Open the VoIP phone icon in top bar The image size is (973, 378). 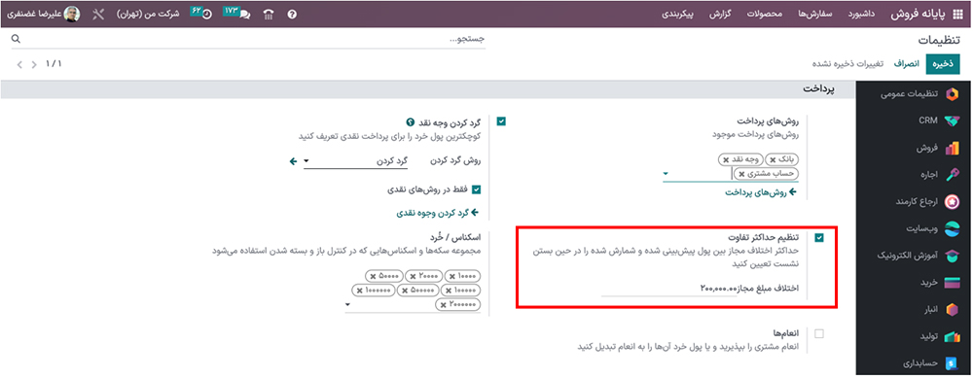[x=269, y=15]
